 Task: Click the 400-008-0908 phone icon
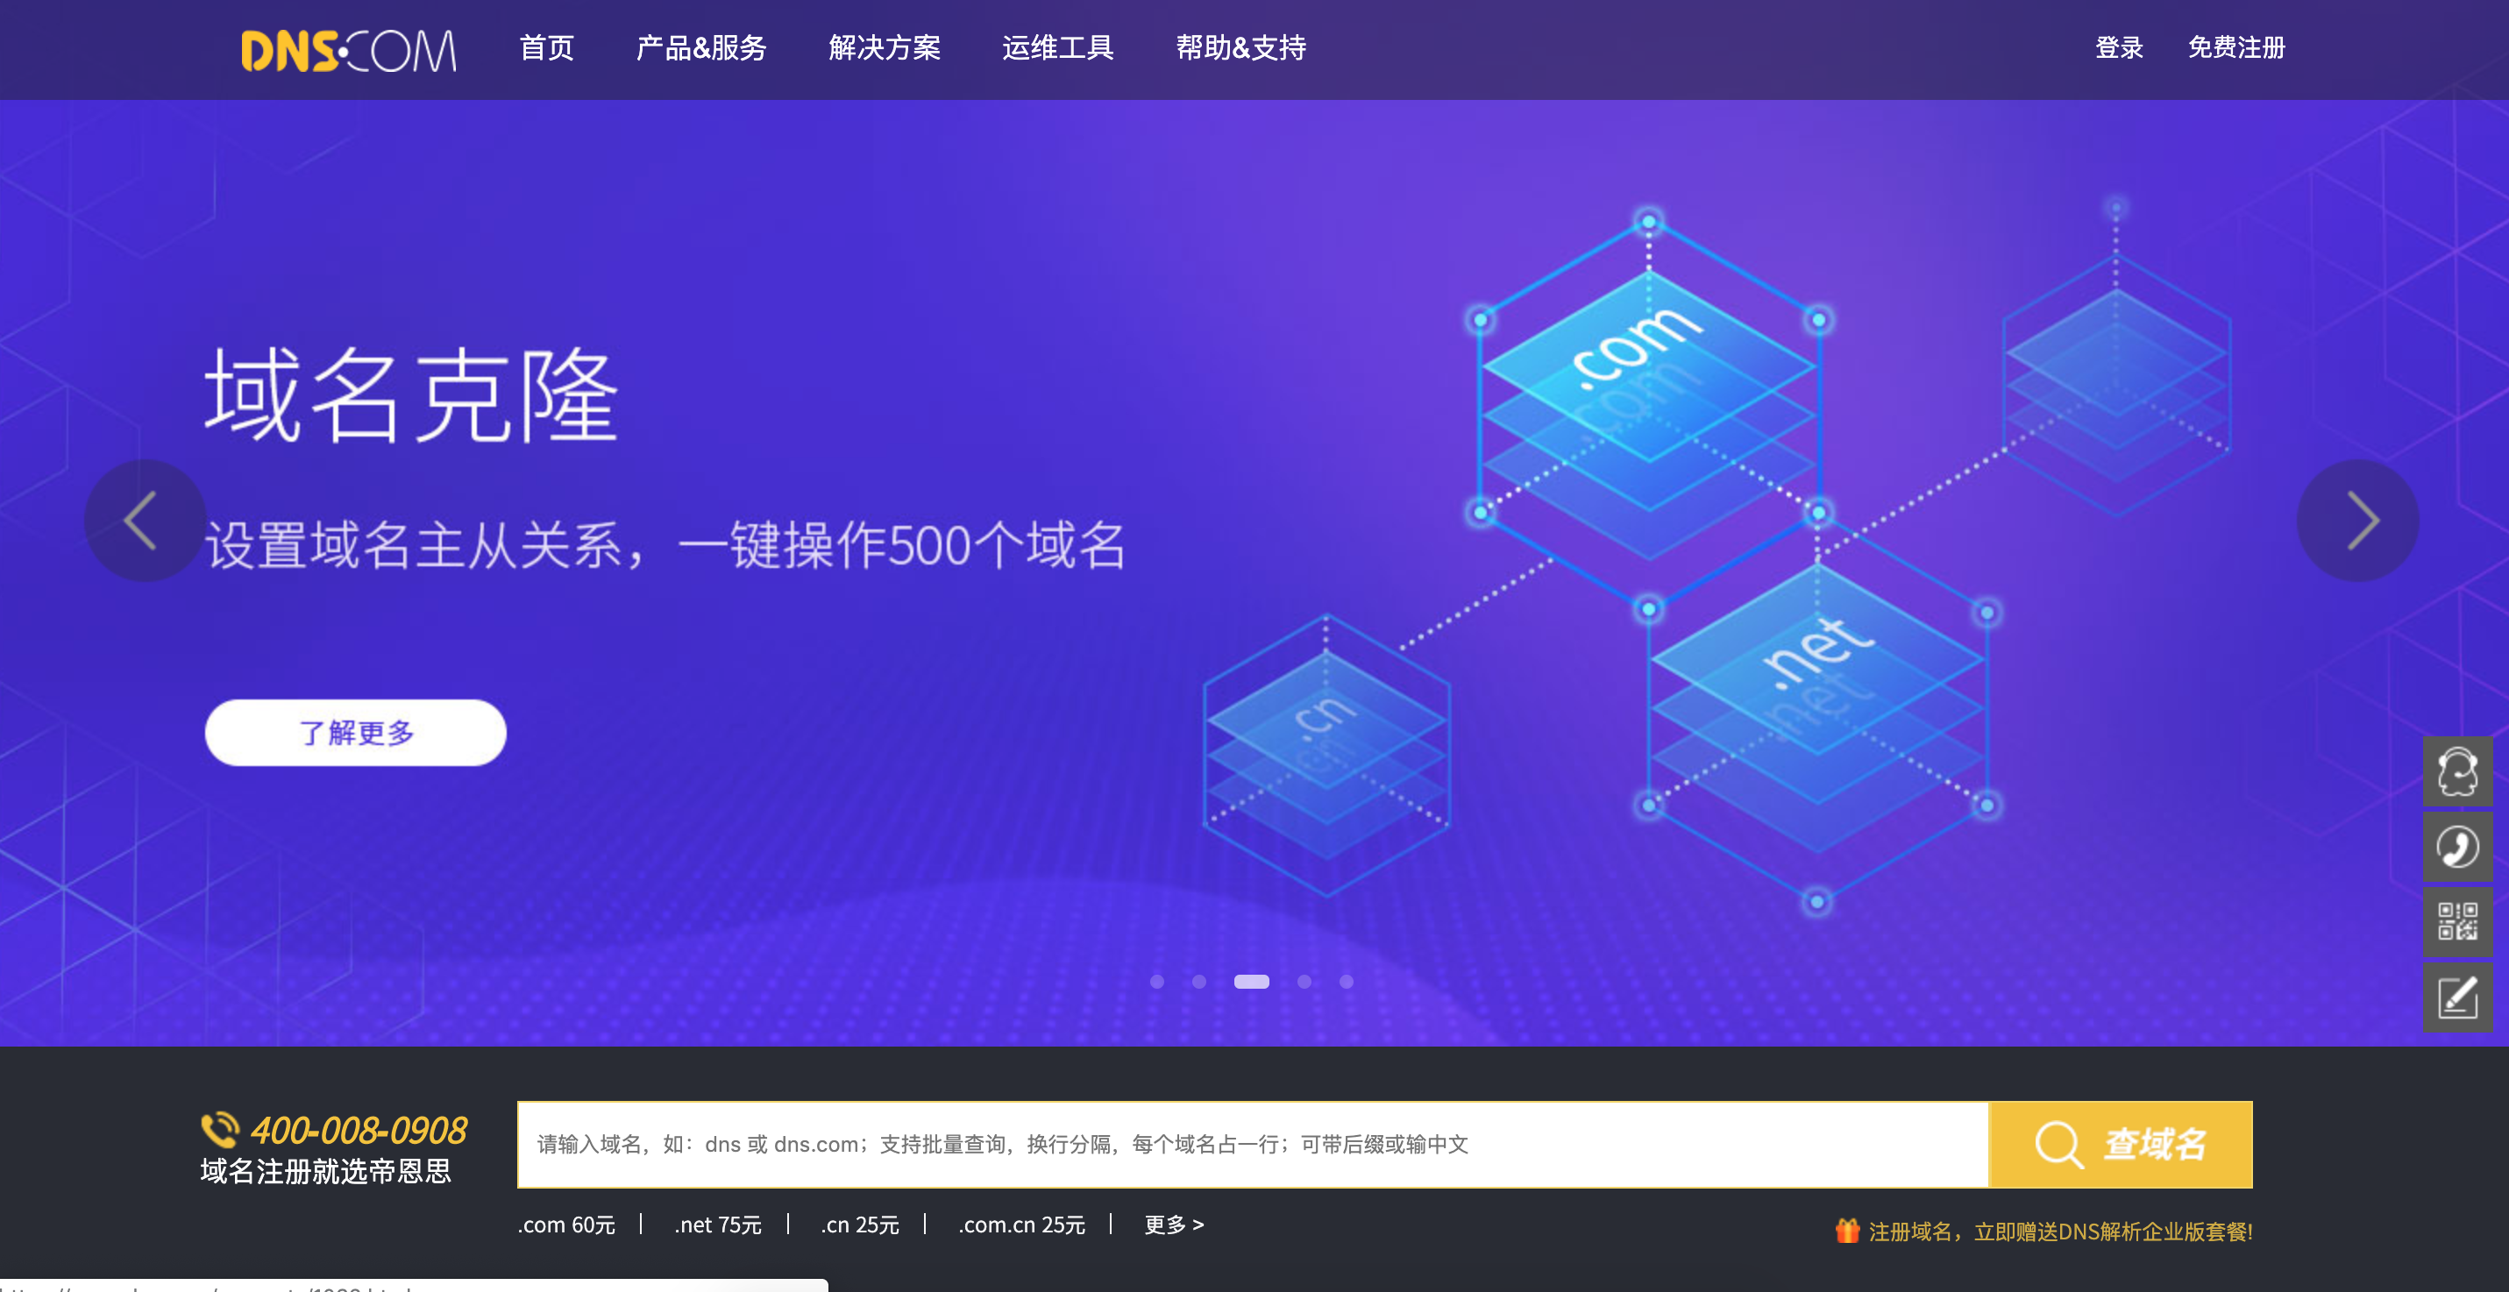coord(219,1130)
